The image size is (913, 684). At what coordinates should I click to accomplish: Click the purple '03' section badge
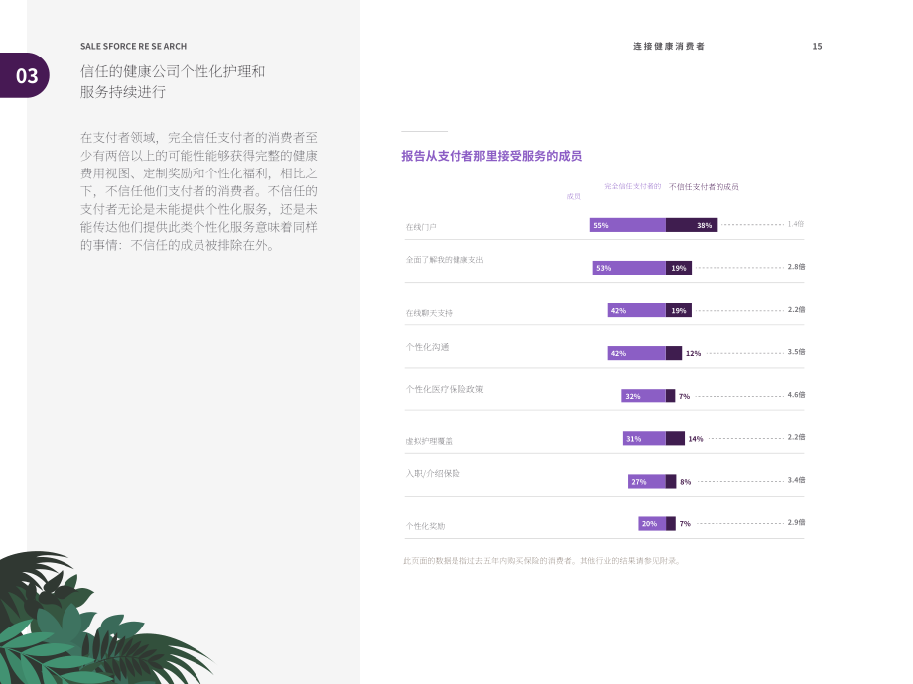25,75
